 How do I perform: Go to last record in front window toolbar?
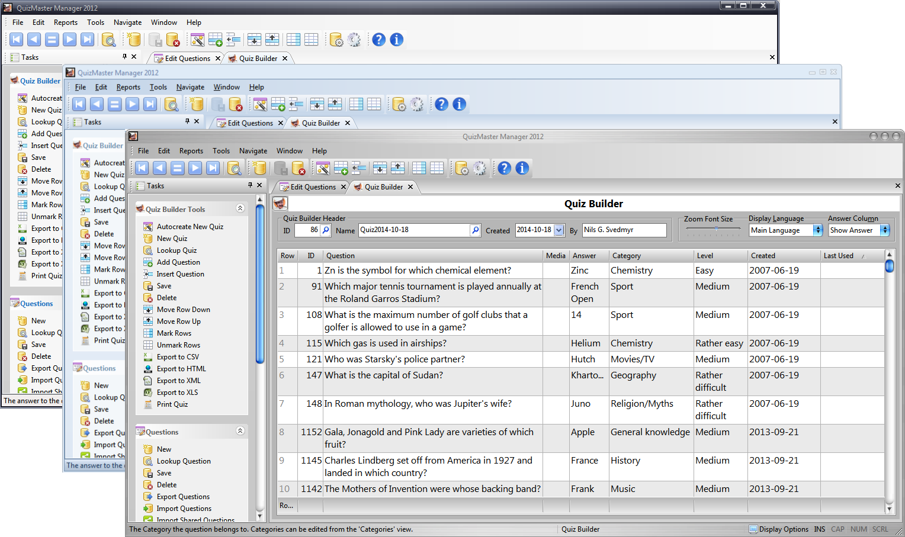213,168
